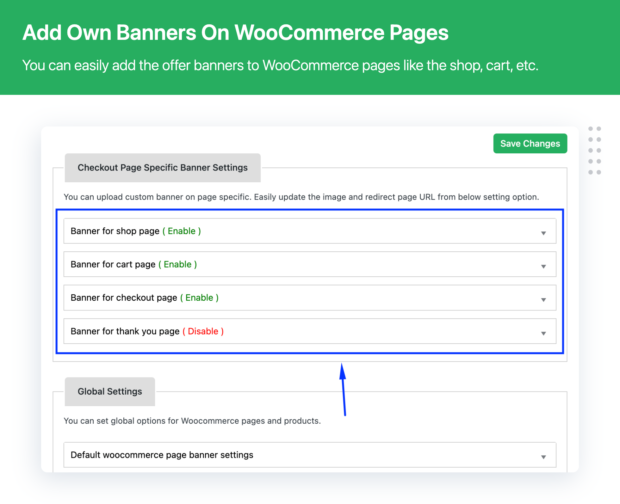Select the Global Settings heading
Screen dimensions: 620x504
tap(110, 391)
